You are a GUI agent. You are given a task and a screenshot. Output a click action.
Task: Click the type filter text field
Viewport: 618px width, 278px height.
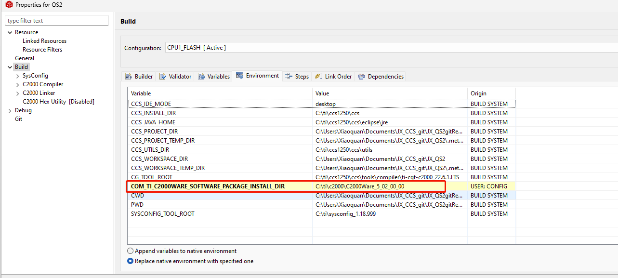click(56, 20)
